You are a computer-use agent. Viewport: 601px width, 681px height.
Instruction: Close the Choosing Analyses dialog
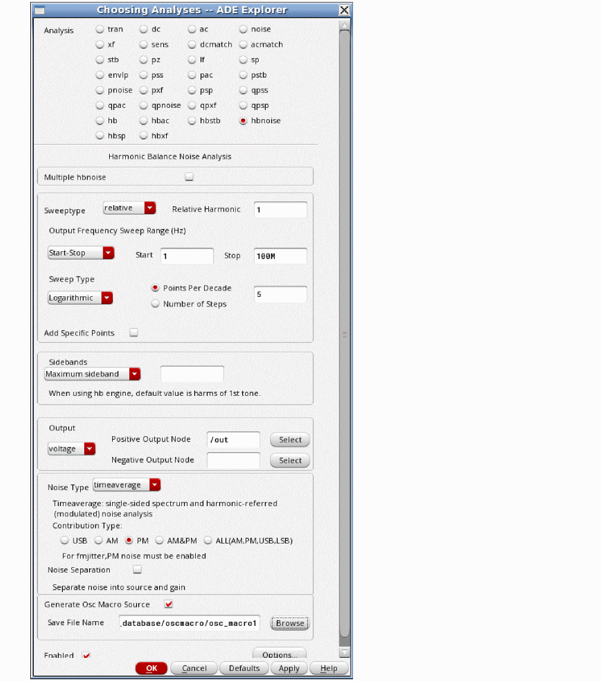[344, 10]
